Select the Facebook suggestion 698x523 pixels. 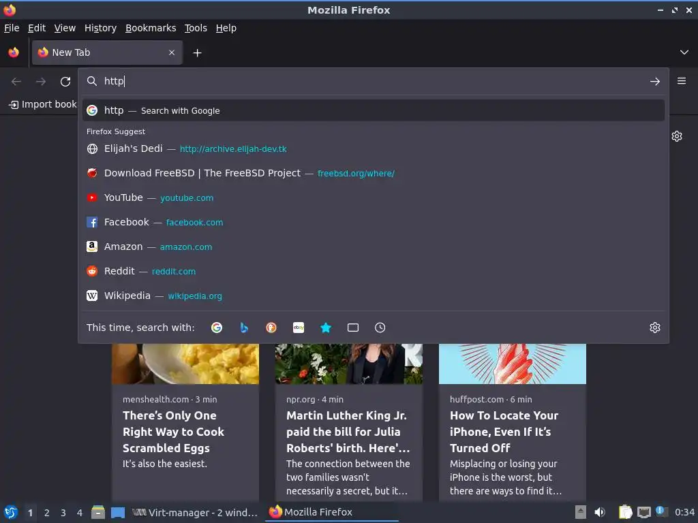pyautogui.click(x=374, y=222)
